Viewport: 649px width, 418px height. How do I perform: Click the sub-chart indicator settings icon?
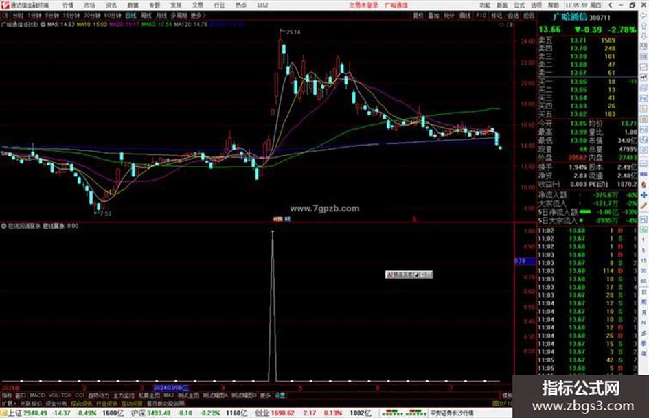click(x=3, y=226)
